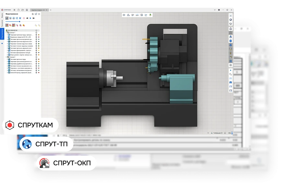
Task: Click the zoom-to-fit icon on right toolbar
Action: click(230, 15)
